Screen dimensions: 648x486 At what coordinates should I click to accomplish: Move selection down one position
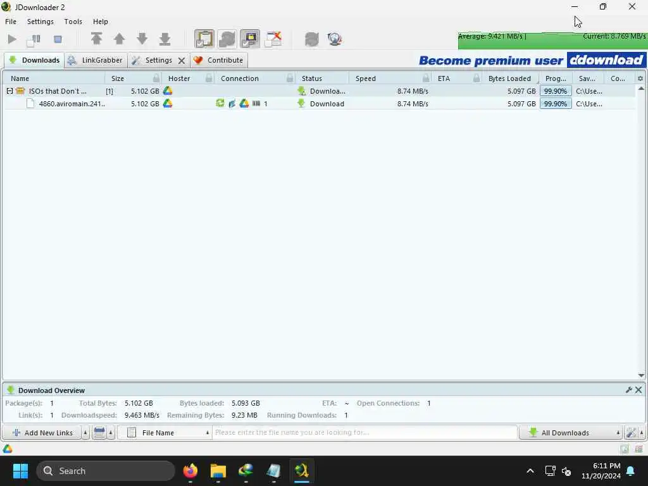point(142,39)
